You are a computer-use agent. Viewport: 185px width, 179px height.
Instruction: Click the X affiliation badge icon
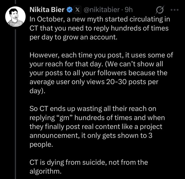(x=77, y=10)
